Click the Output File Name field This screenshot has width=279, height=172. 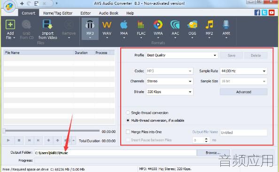pyautogui.click(x=243, y=133)
